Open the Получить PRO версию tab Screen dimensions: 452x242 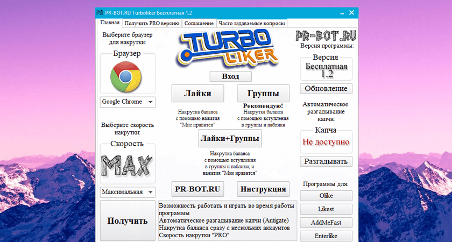click(x=152, y=23)
